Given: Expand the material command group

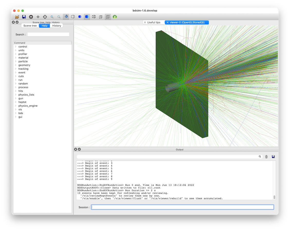Looking at the screenshot, I should (16, 58).
